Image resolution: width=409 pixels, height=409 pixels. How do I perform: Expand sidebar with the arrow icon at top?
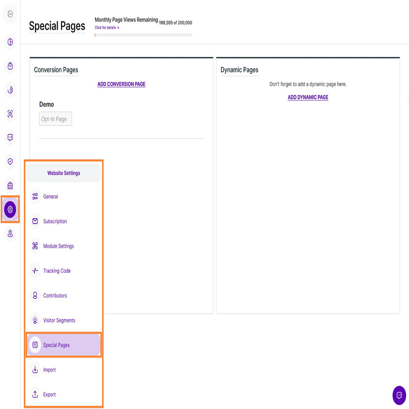pyautogui.click(x=10, y=14)
